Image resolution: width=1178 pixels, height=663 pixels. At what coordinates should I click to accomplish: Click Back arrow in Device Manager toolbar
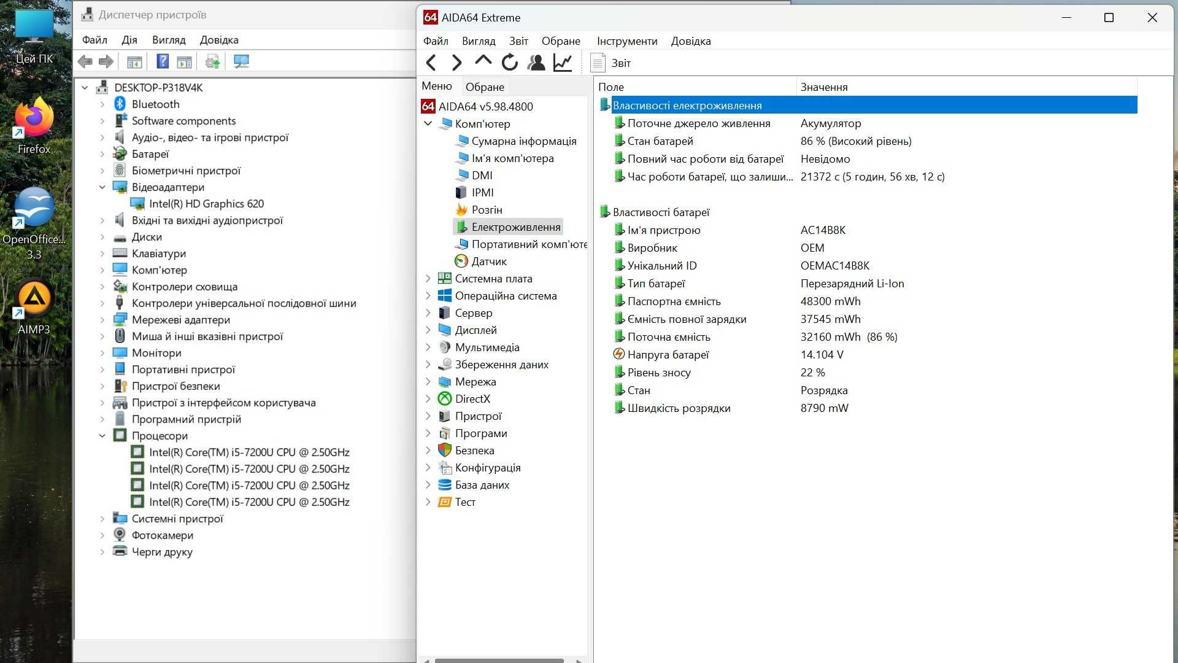[x=85, y=61]
